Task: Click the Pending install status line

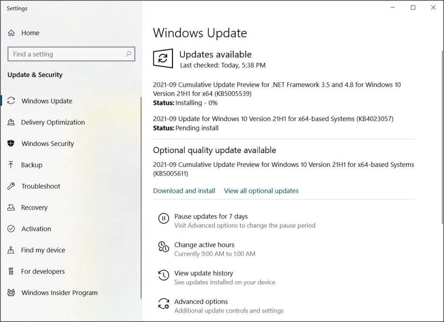Action: click(186, 128)
